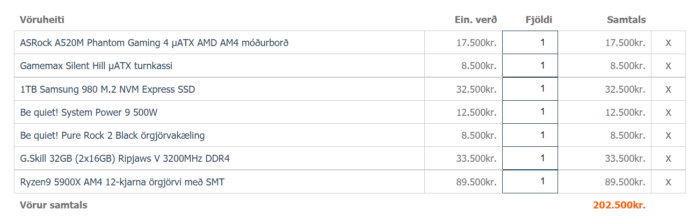
Task: Click the orange 202.500kr. total amount
Action: pyautogui.click(x=619, y=205)
